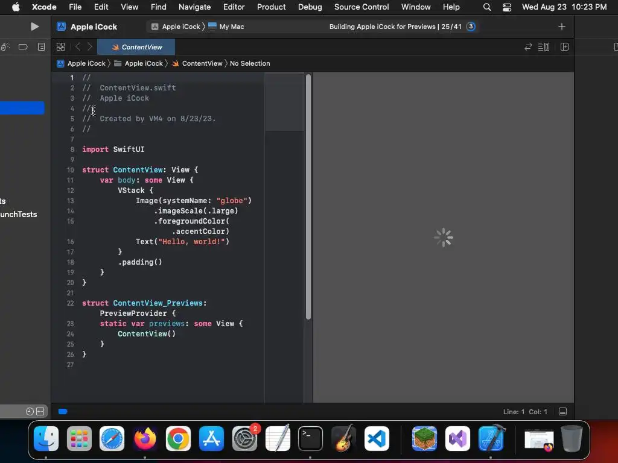The image size is (618, 463).
Task: Open TextEdit from the Dock
Action: click(278, 439)
